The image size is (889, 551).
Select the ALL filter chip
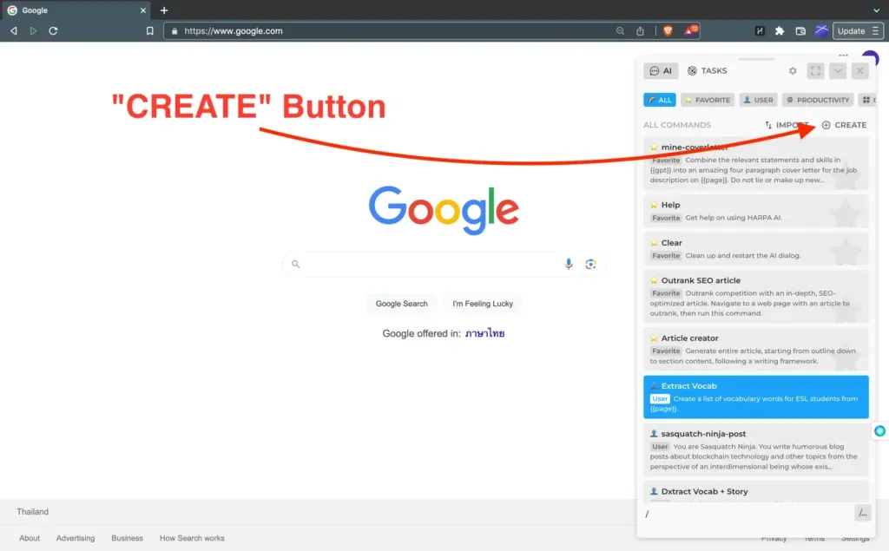(x=660, y=100)
